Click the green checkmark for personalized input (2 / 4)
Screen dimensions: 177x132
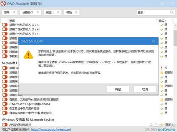pyautogui.click(x=162, y=25)
